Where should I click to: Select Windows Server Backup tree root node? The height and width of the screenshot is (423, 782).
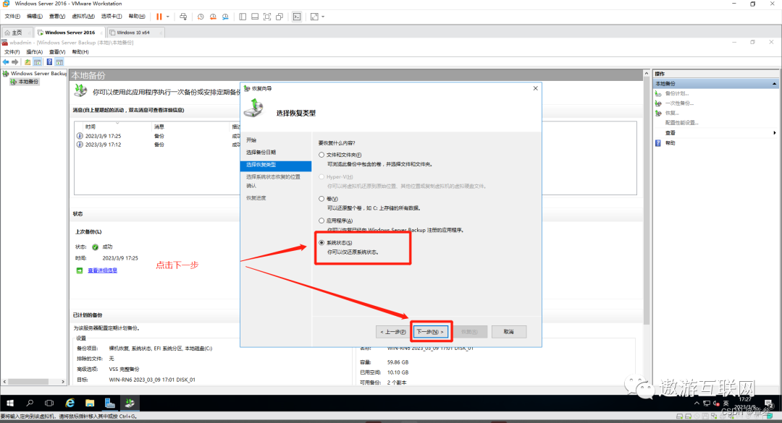pos(35,73)
